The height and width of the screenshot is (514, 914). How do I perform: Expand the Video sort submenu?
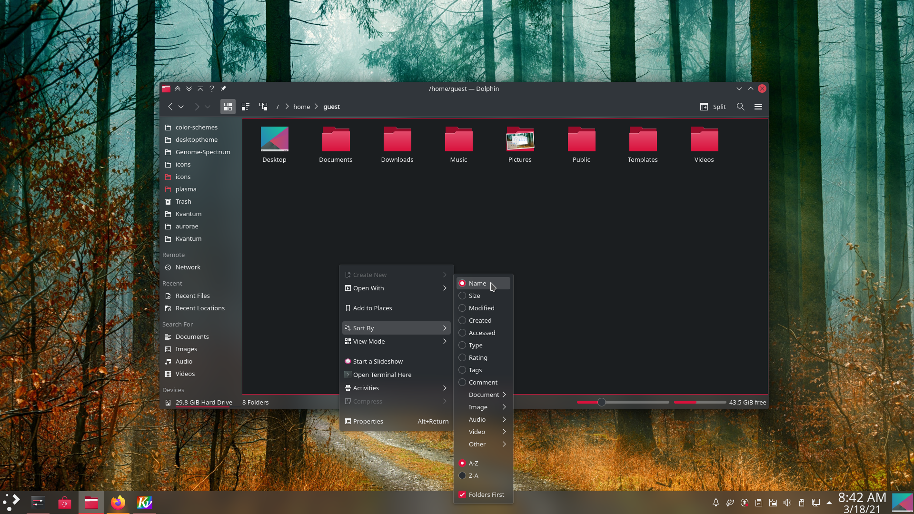[483, 432]
